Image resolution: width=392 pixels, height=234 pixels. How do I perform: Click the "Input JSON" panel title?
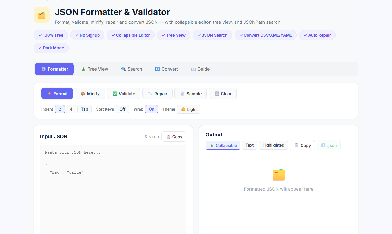54,136
